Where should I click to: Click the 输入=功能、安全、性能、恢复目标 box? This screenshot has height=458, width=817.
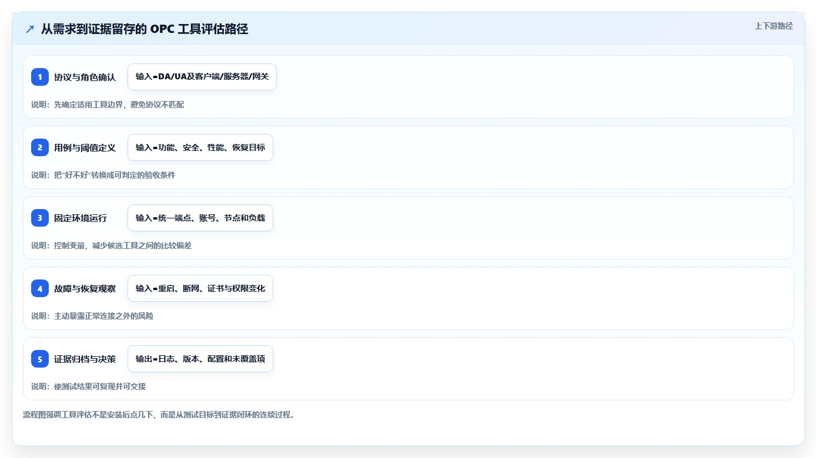point(200,147)
